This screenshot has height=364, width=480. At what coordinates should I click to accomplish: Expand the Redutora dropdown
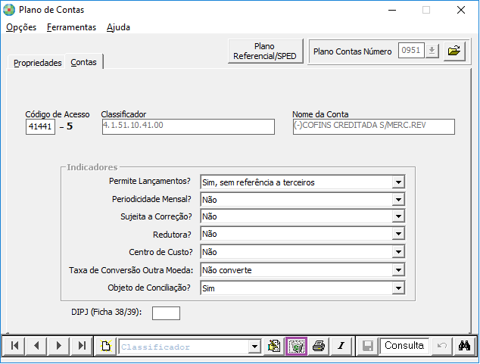(398, 234)
